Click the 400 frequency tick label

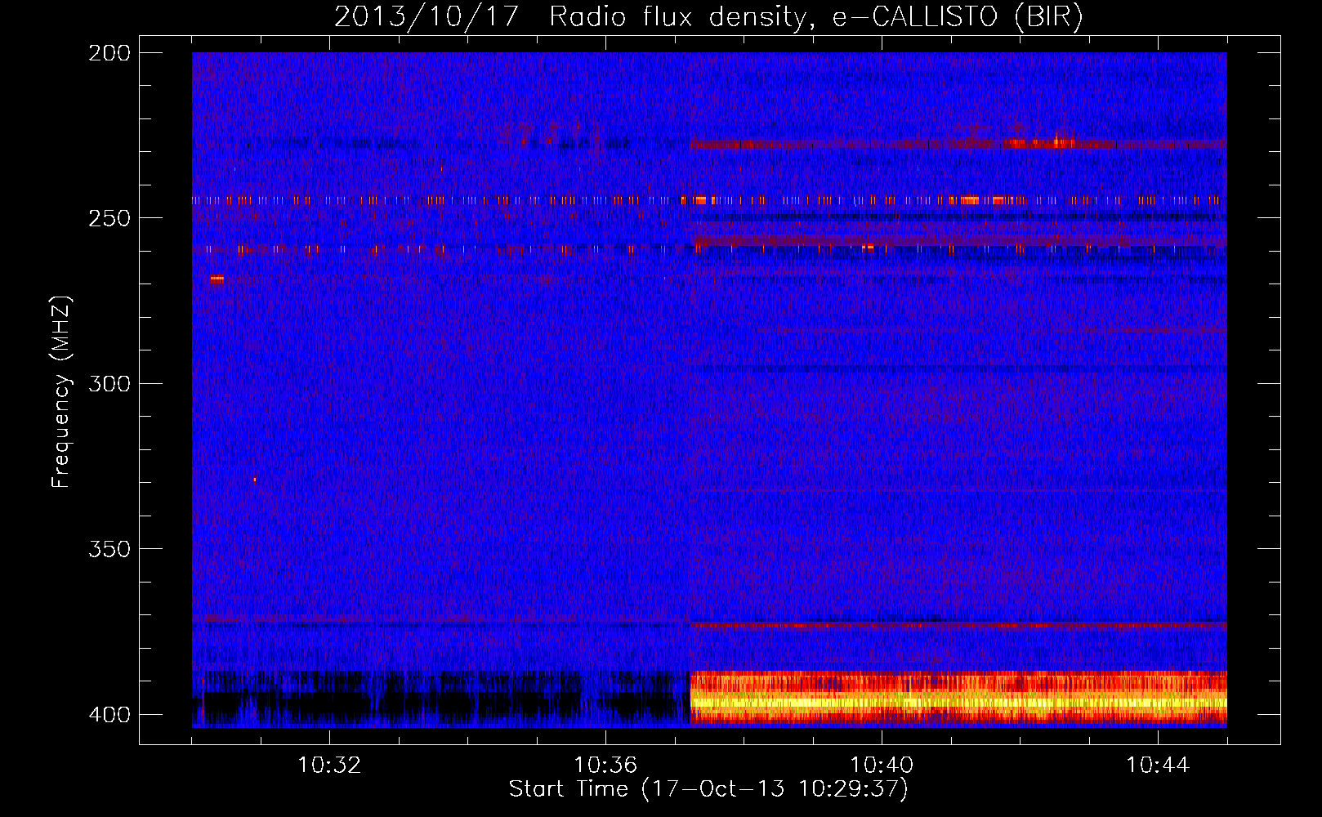(109, 714)
